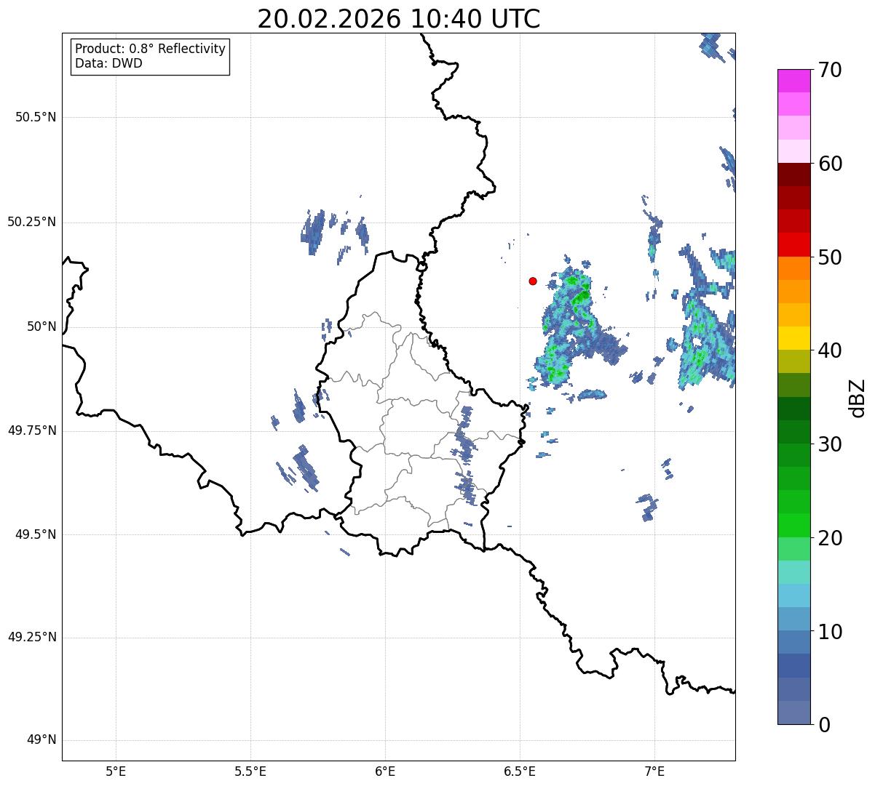Click the colorbar tick label 30
This screenshot has width=875, height=786.
829,444
